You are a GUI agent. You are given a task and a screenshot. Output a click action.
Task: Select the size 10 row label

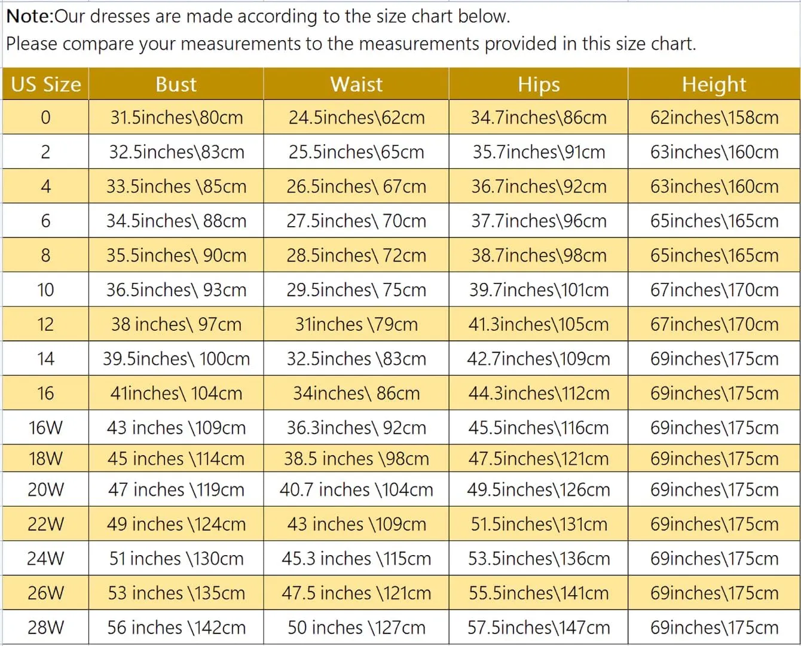point(46,290)
